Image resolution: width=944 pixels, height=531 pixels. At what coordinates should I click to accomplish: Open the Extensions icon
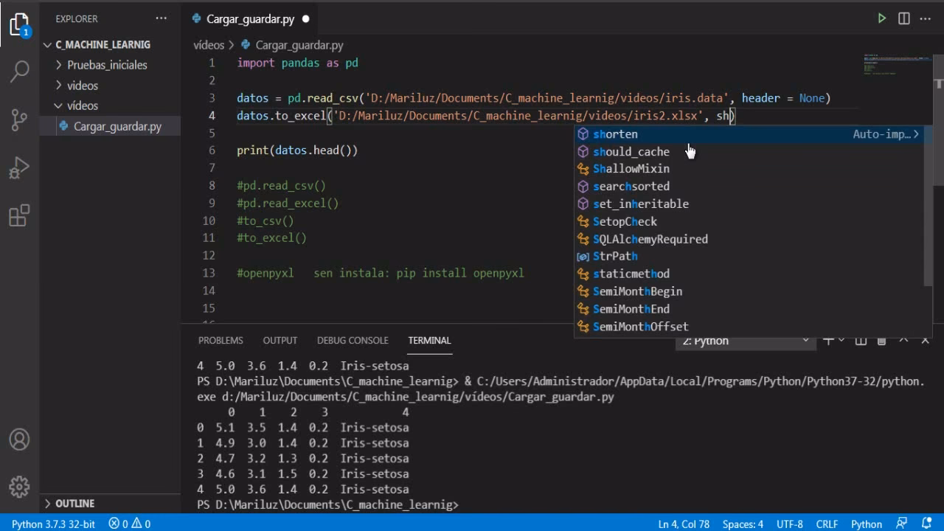click(x=19, y=212)
